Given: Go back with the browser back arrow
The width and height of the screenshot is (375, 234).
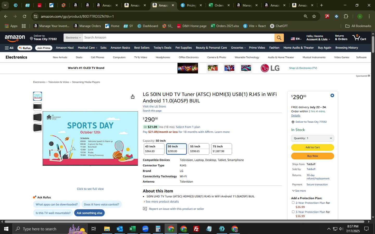Looking at the screenshot, I should point(6,16).
